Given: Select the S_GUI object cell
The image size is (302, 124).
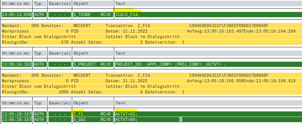Looking at the screenshot, I should tap(80, 119).
